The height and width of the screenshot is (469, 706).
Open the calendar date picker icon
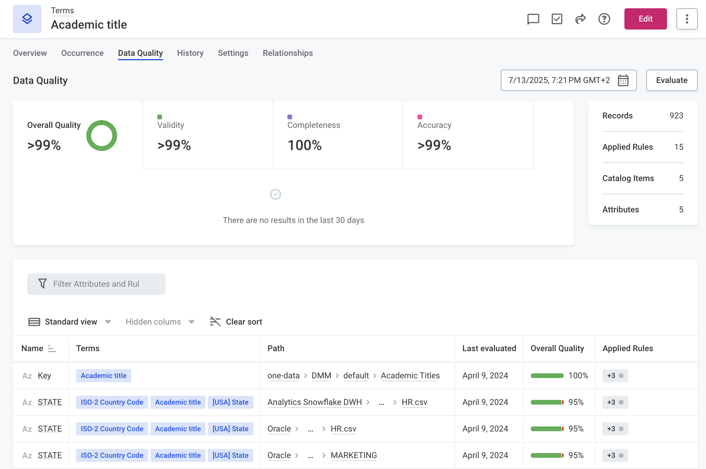[x=623, y=80]
